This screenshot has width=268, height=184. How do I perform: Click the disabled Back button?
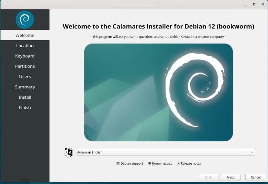click(x=208, y=177)
